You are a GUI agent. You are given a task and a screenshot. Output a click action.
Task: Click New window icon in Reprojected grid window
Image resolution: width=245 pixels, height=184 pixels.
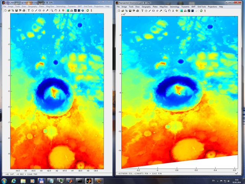tap(119, 11)
